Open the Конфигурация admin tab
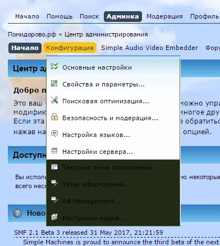The height and width of the screenshot is (246, 220). pyautogui.click(x=70, y=48)
